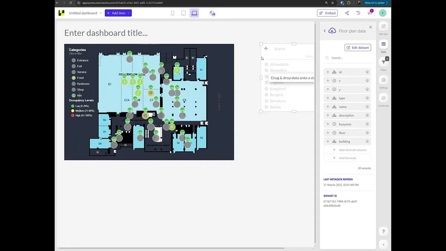446x251 pixels.
Task: Select the tablet preview icon
Action: (x=183, y=13)
